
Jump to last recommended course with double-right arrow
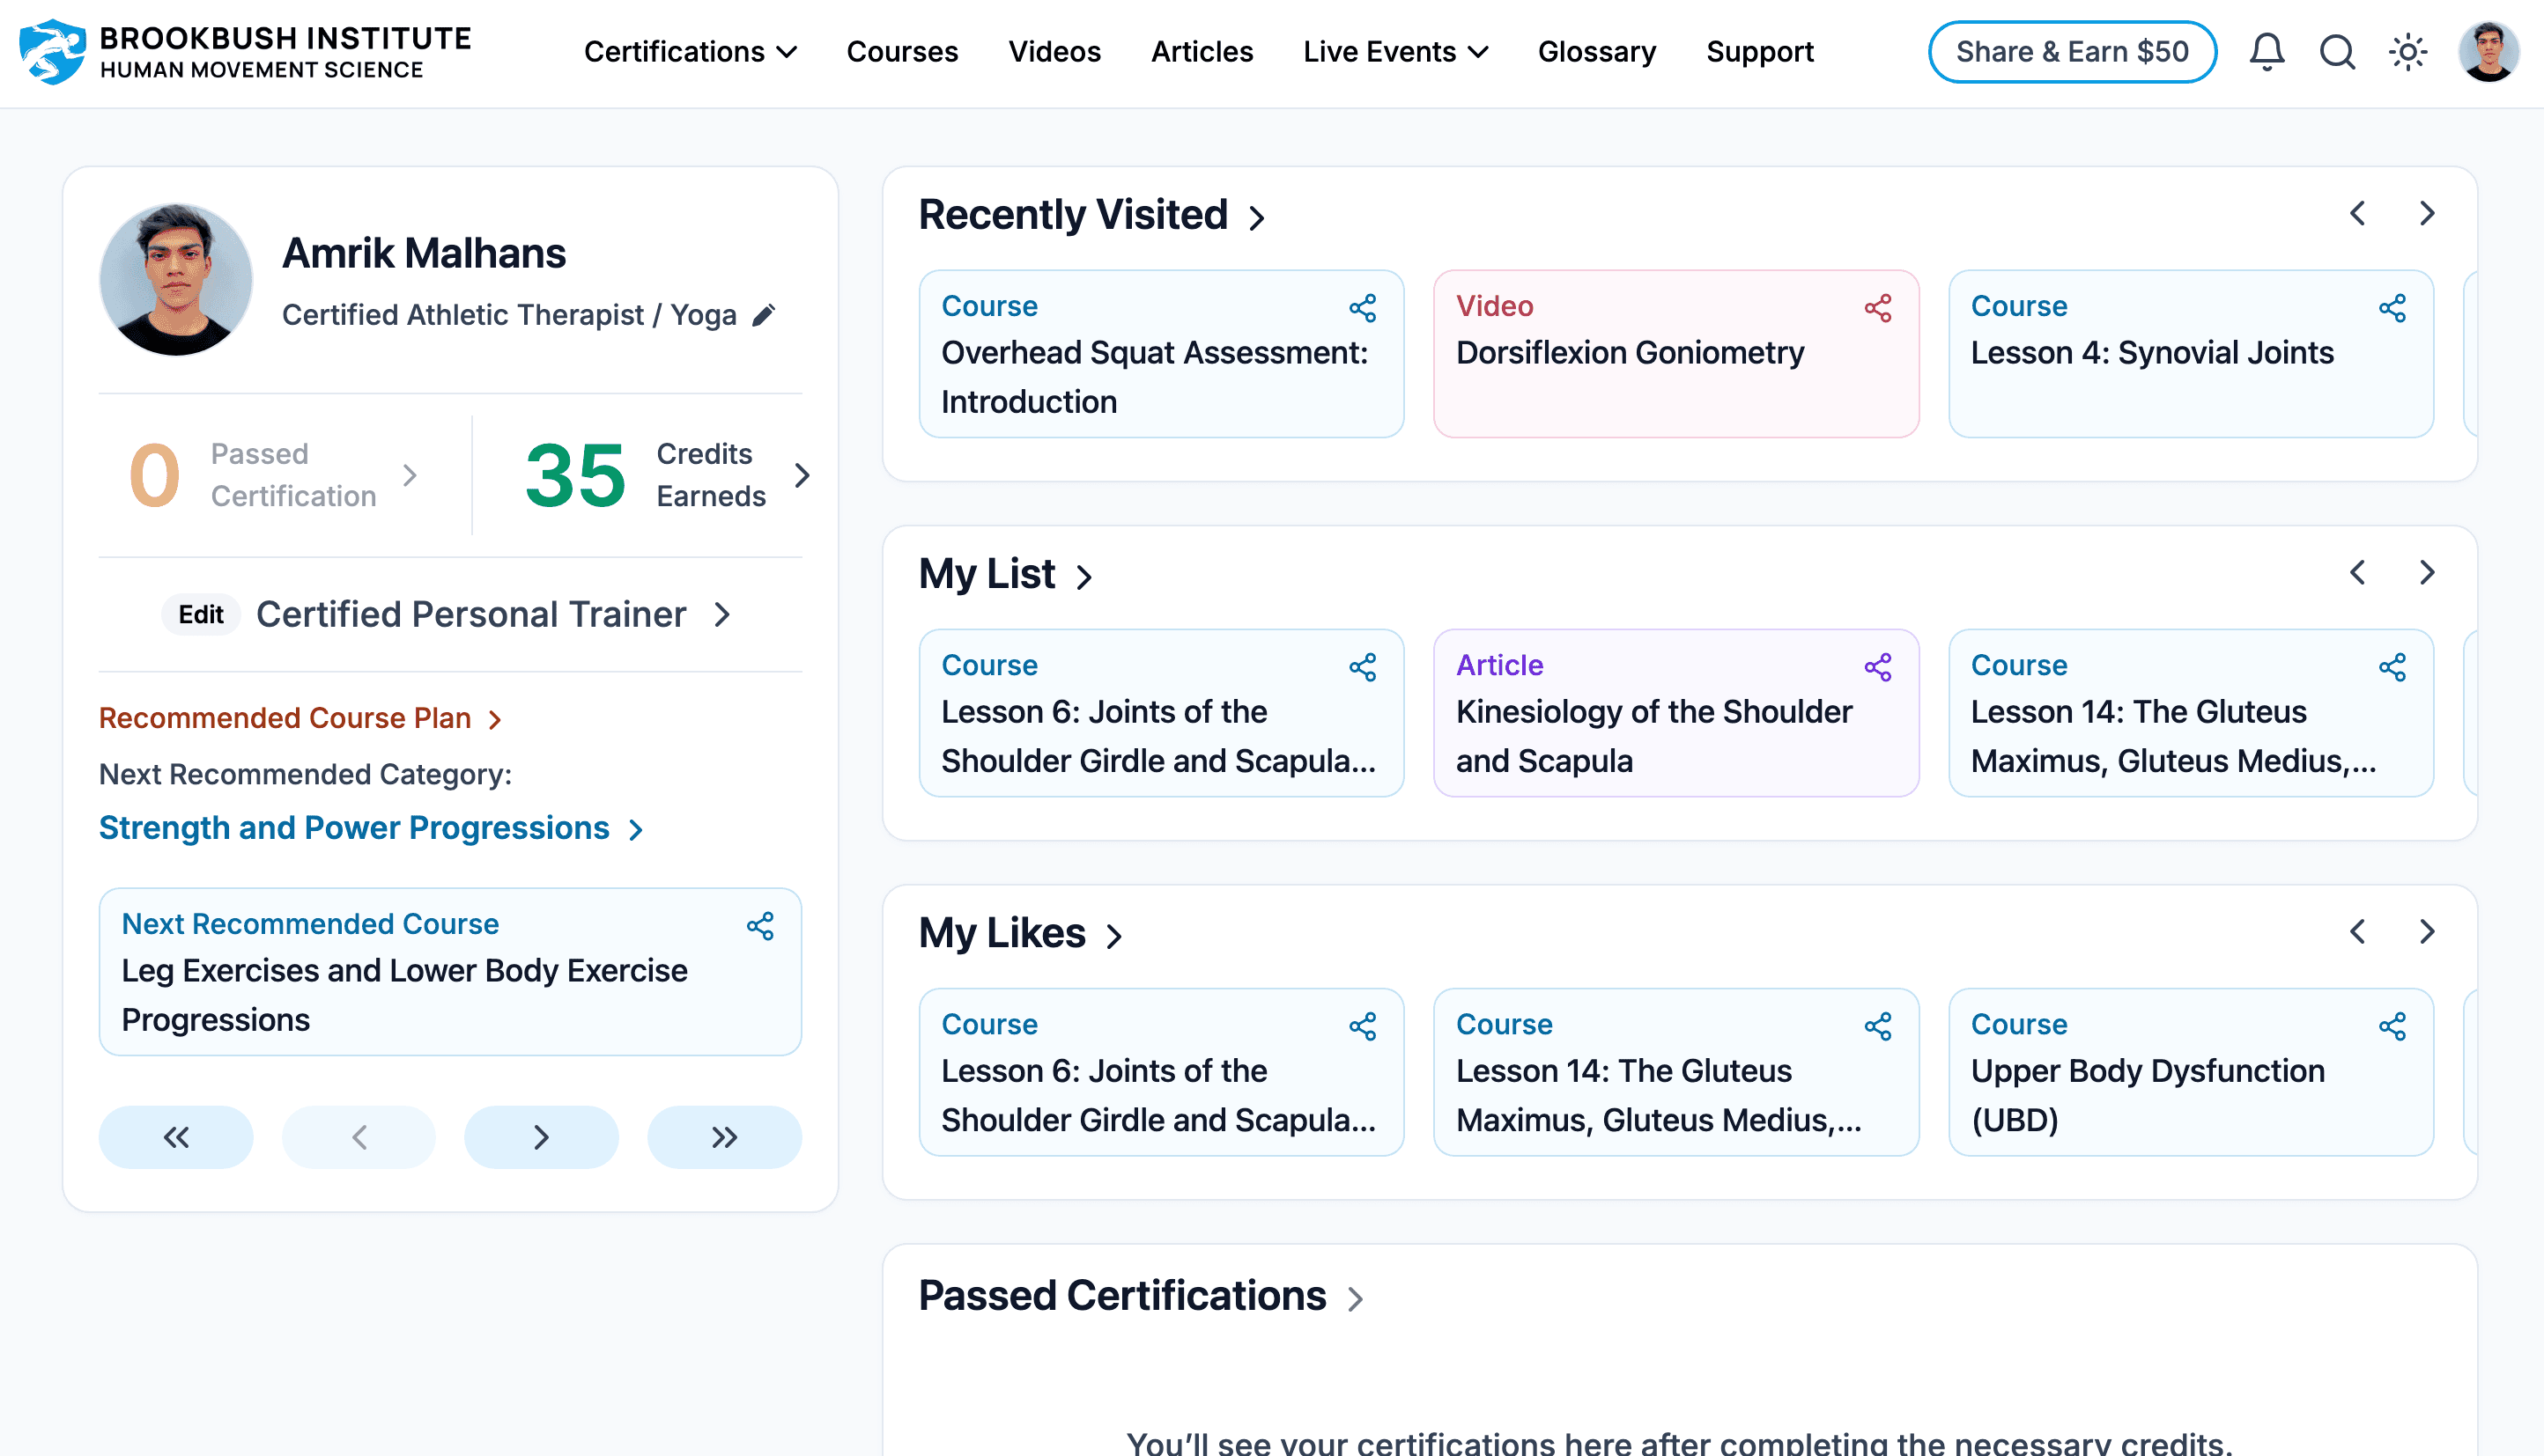[x=724, y=1137]
